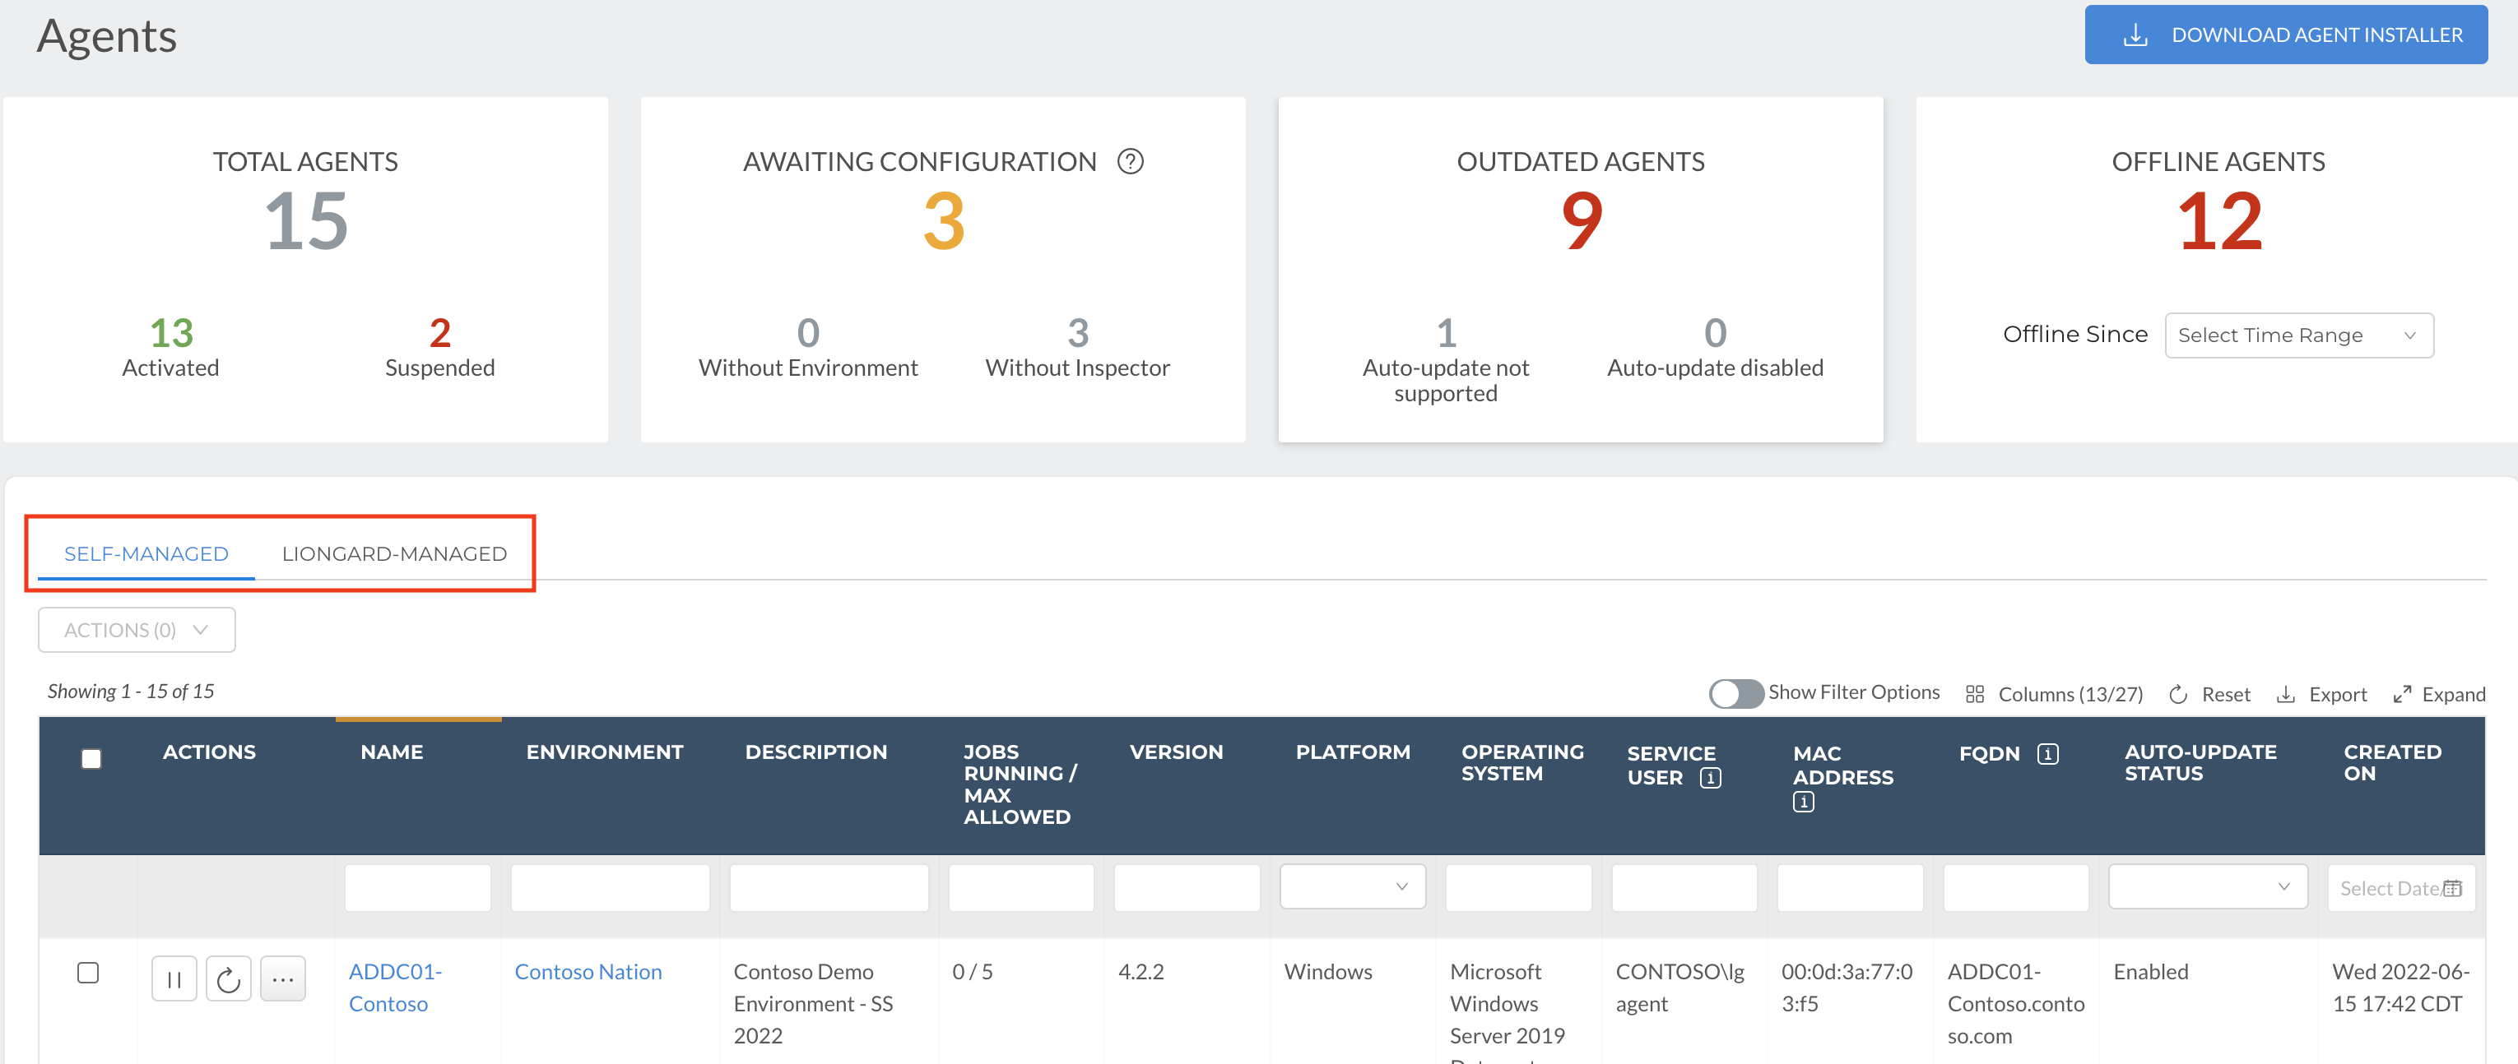Click the pause icon for ADDC01-Contoso agent
This screenshot has width=2518, height=1064.
click(174, 979)
